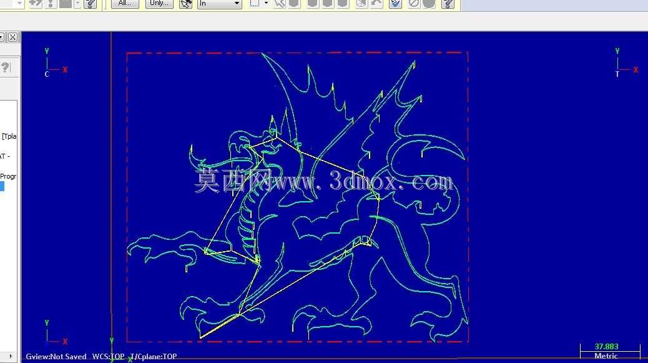Click 'WCS:TOP' in the status bar
Image resolution: width=648 pixels, height=363 pixels.
[x=108, y=356]
